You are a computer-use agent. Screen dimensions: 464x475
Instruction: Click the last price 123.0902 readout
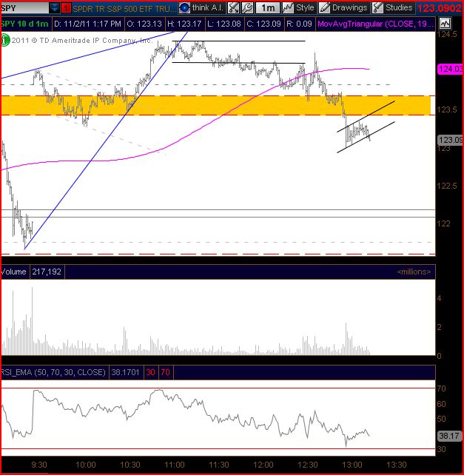click(440, 8)
